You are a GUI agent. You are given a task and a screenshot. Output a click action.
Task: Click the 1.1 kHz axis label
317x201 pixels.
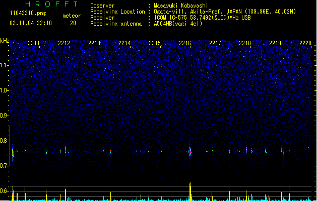[x=5, y=65]
